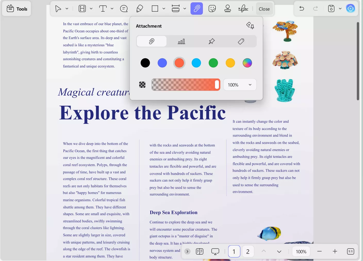Click the Close button in the toolbar
This screenshot has height=261, width=363.
(264, 9)
